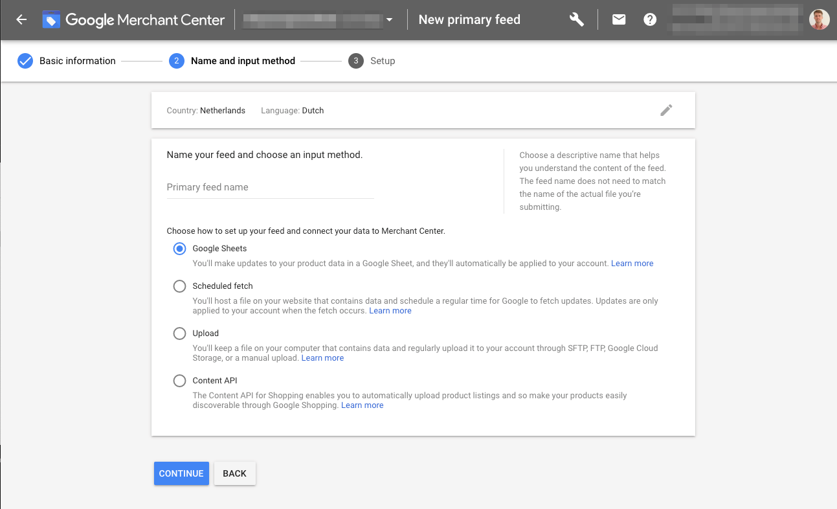The width and height of the screenshot is (837, 509).
Task: Click the Continue button
Action: pos(181,473)
